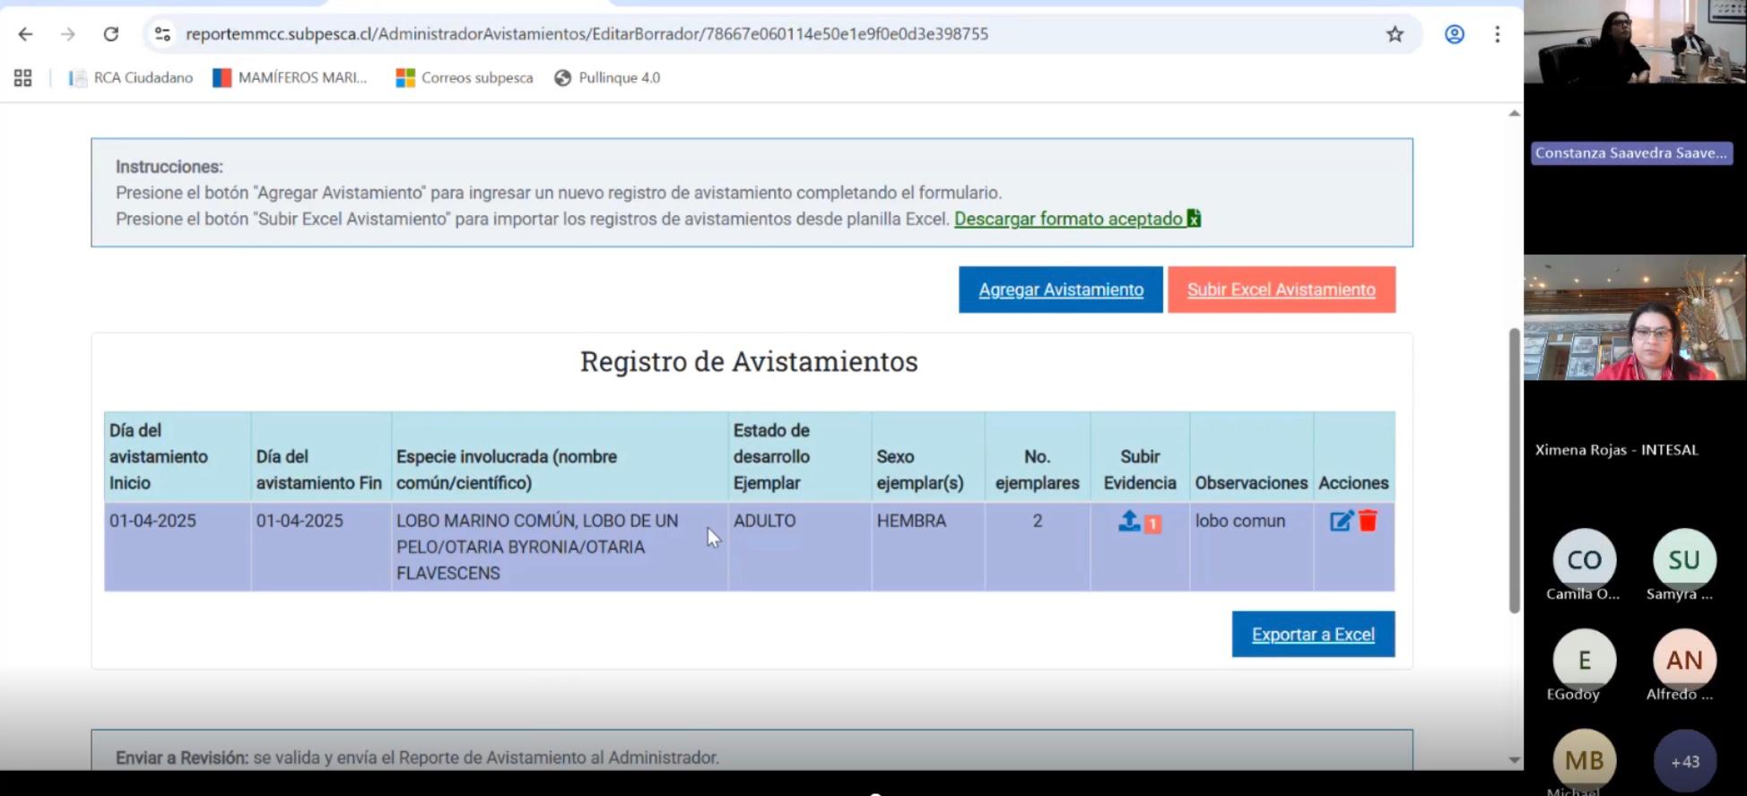
Task: Reload the page with refresh icon
Action: click(x=111, y=34)
